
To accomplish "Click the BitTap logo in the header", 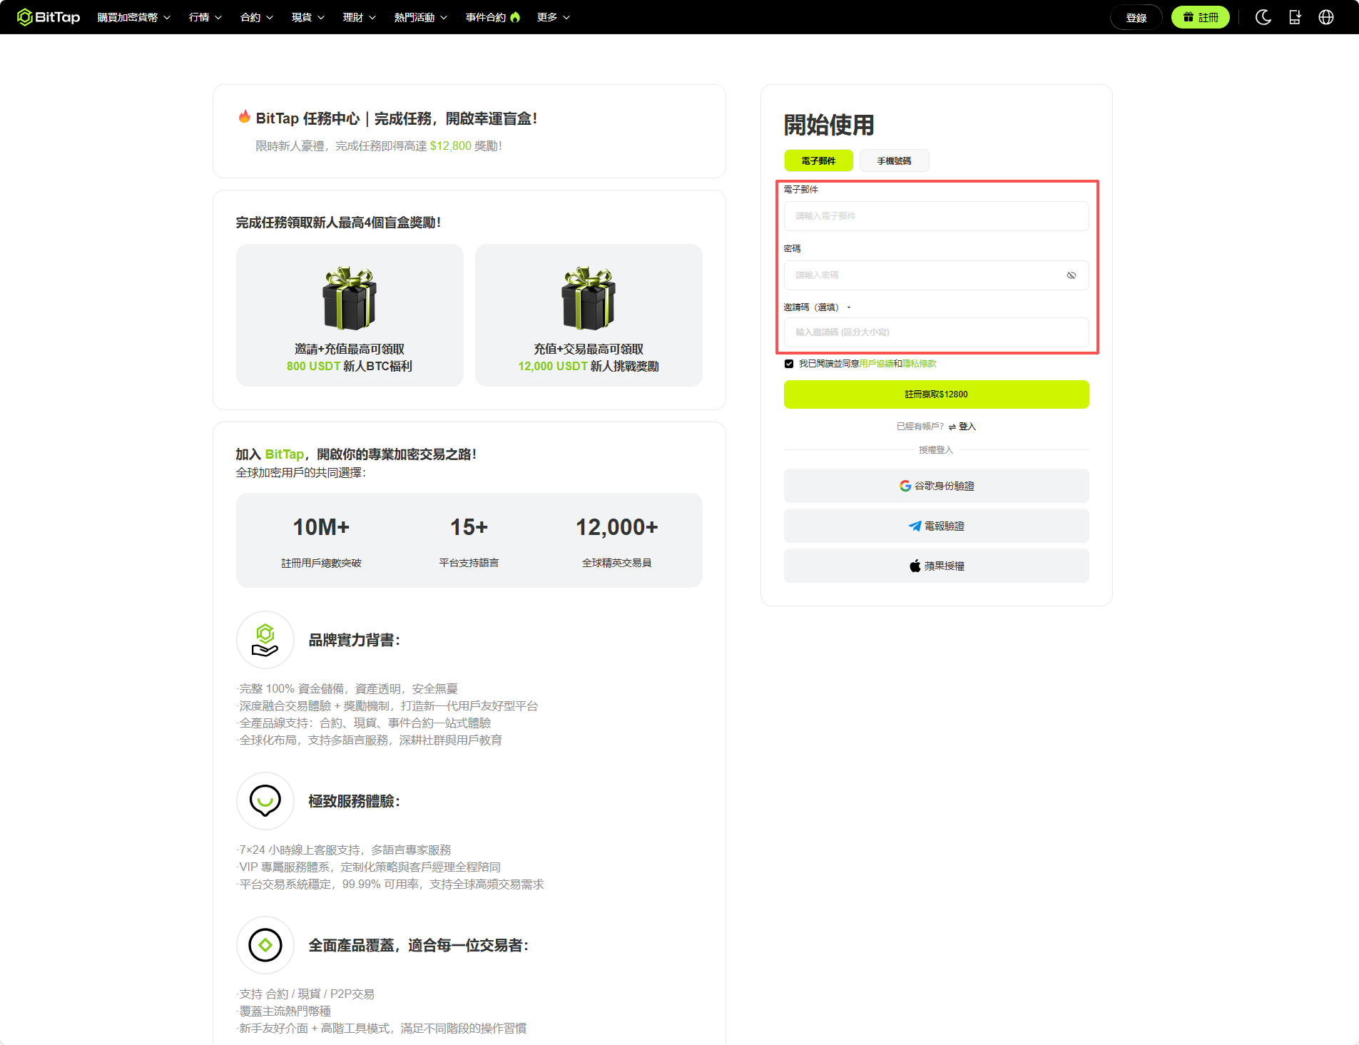I will (49, 17).
